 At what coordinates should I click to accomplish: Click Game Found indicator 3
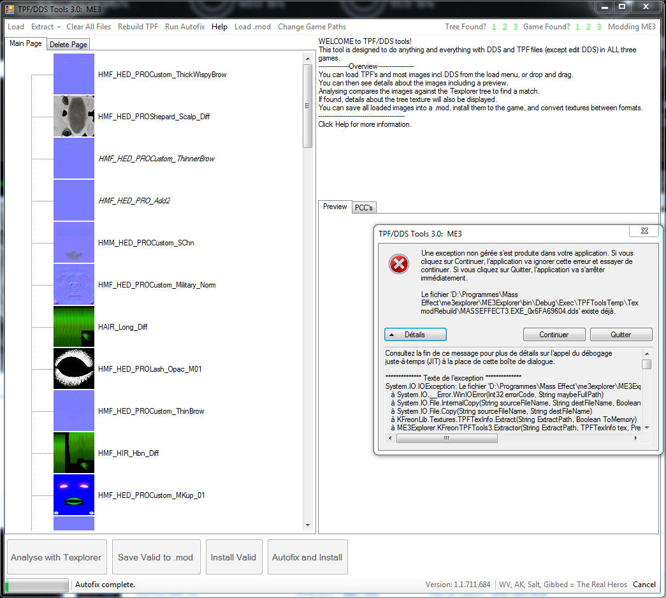599,27
